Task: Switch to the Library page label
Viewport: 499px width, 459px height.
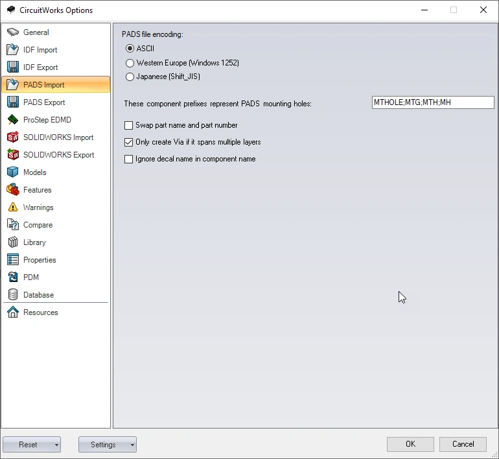Action: coord(34,242)
